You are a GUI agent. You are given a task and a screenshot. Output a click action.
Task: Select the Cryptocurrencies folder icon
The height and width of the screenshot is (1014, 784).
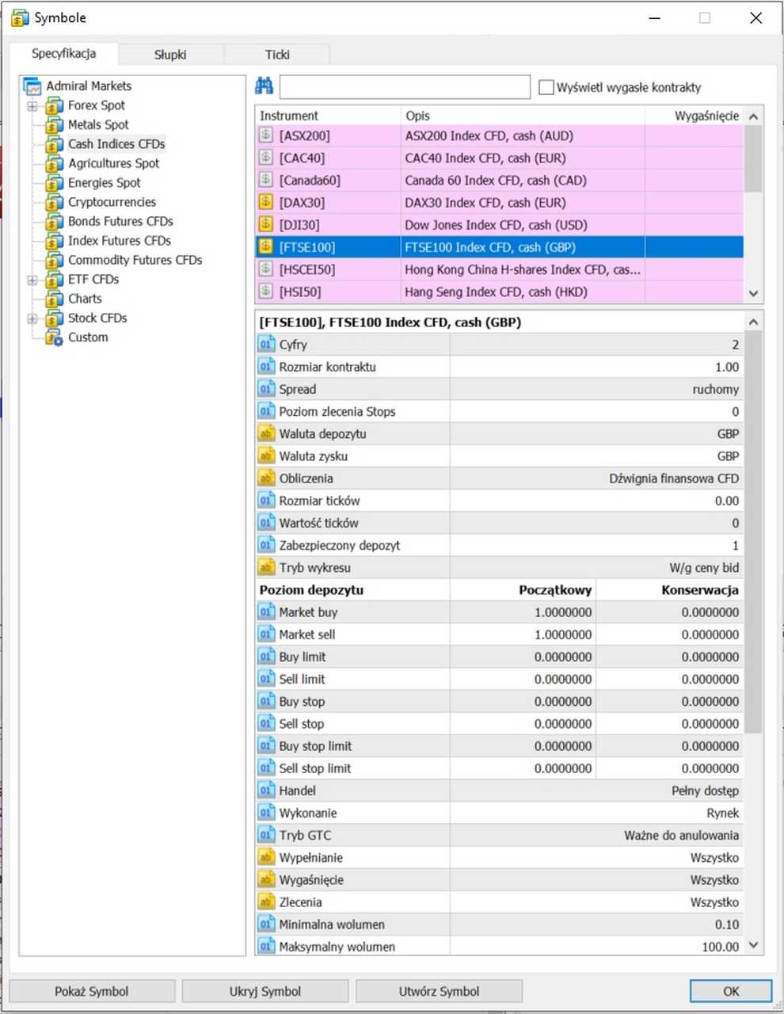pyautogui.click(x=54, y=203)
